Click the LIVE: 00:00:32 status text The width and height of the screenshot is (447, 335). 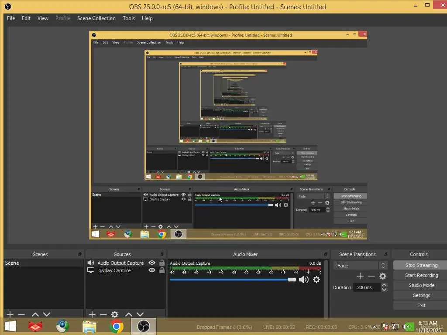click(279, 327)
